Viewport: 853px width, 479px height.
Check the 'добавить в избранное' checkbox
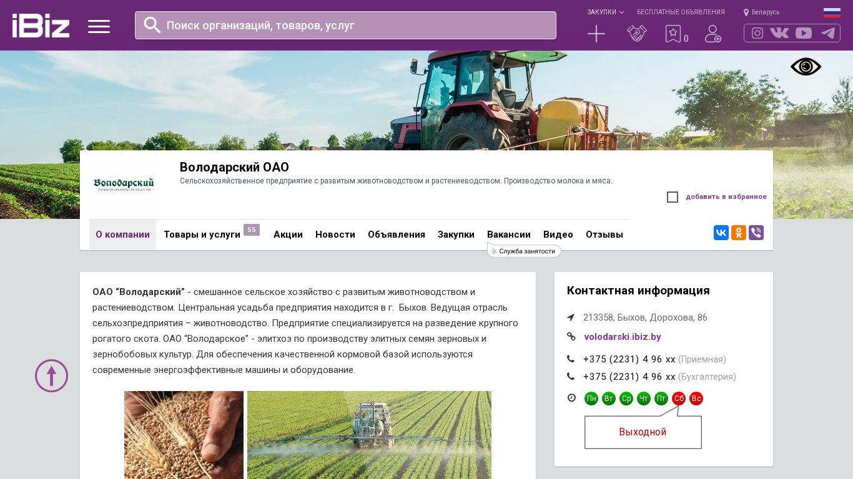tap(673, 197)
